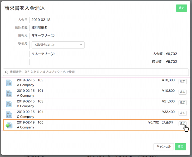Click the 請求書を入金消込 dialog title
This screenshot has width=192, height=157.
[25, 8]
